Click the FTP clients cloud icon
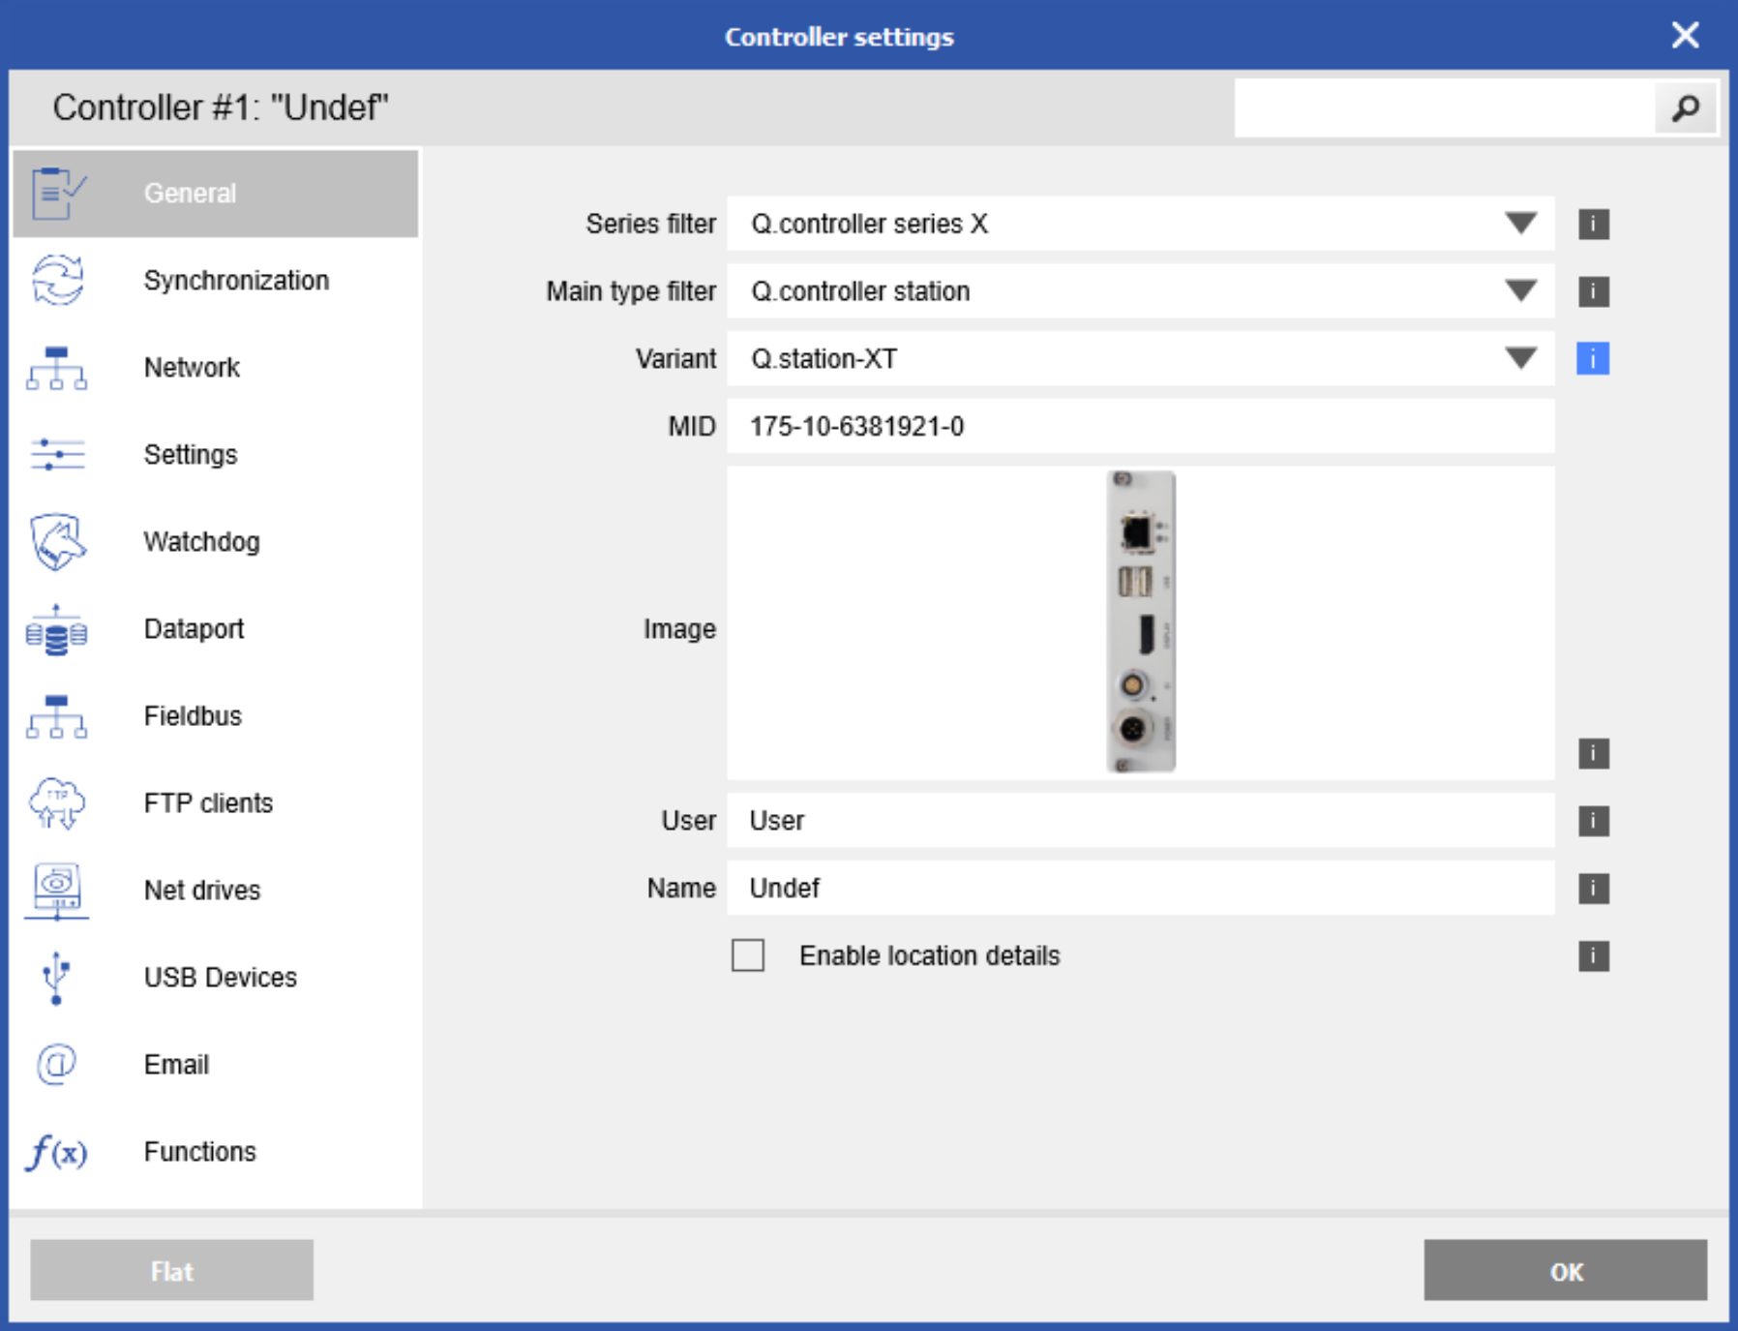Image resolution: width=1738 pixels, height=1331 pixels. [x=57, y=803]
